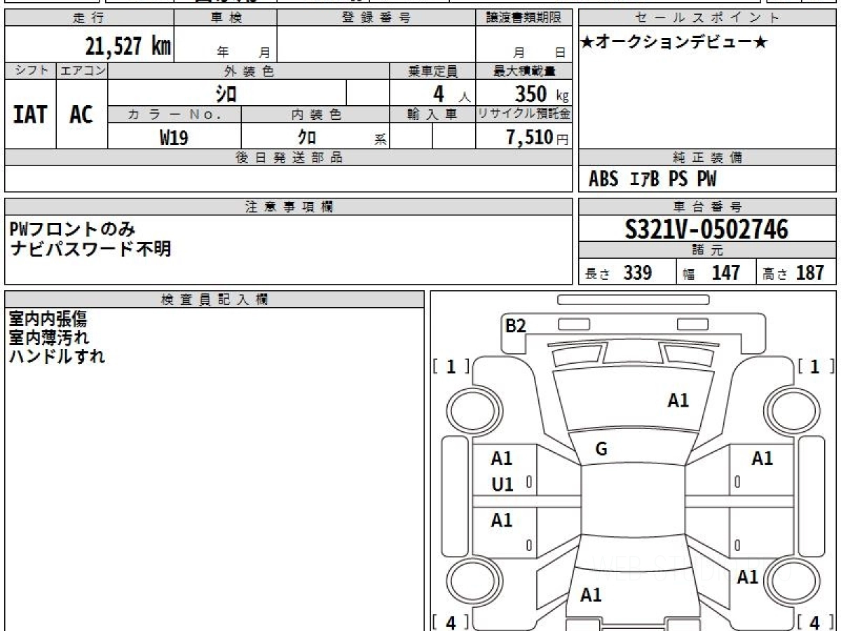Screen dimensions: 841x631
Task: Click the seating capacity value 4 人
Action: 452,94
